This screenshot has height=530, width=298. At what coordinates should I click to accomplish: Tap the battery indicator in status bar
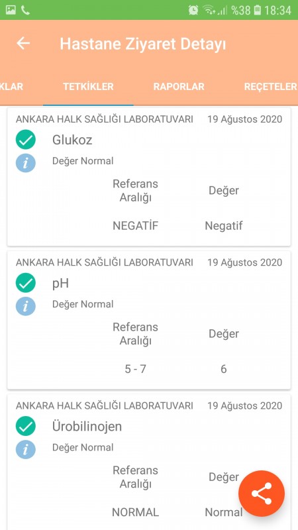click(258, 10)
